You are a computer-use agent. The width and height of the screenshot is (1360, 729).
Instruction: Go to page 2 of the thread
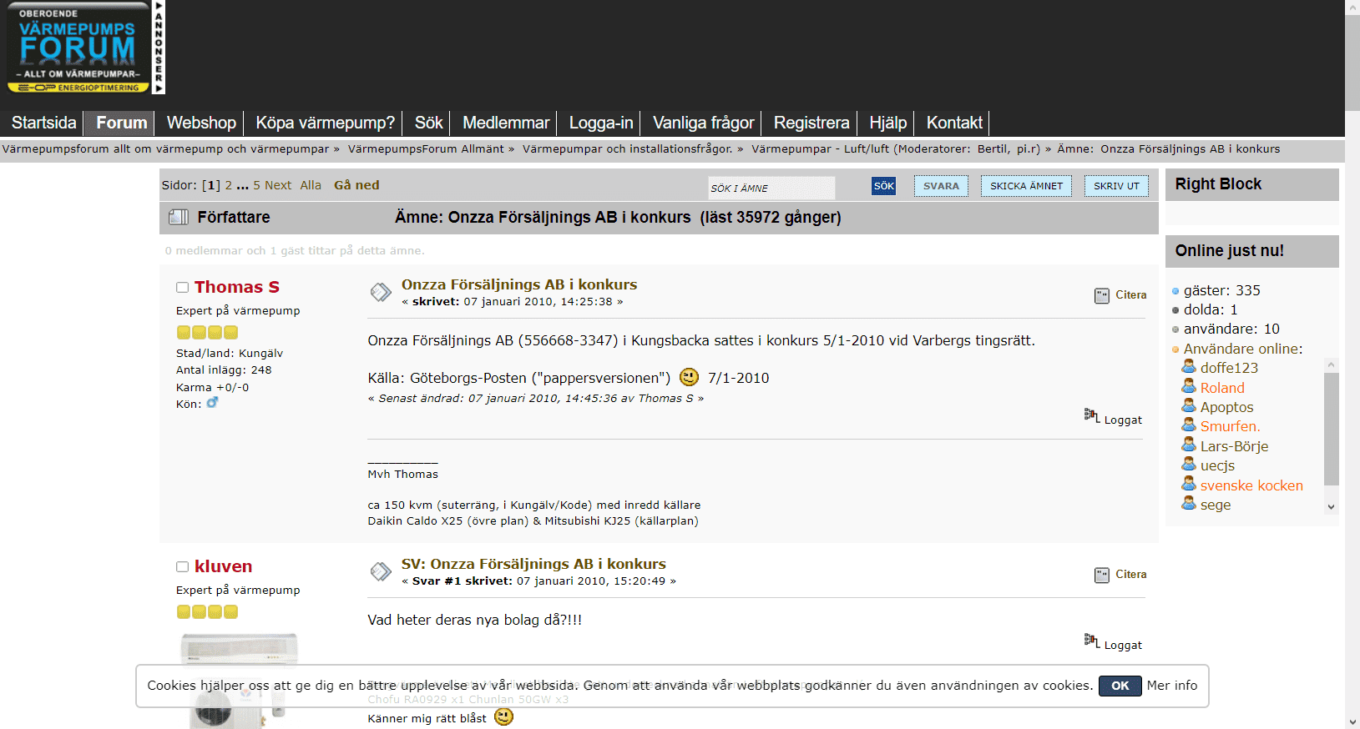click(229, 185)
